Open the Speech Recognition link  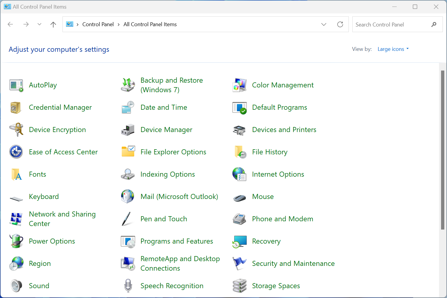172,286
